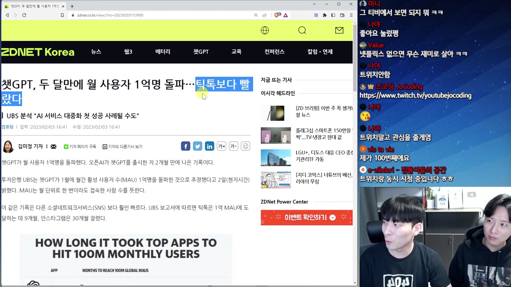Click ZDNet Power Center heading

click(284, 202)
